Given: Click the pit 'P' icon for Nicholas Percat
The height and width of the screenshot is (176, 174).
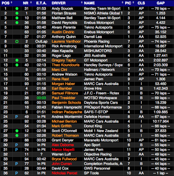Looking at the screenshot, I should coord(16,173).
